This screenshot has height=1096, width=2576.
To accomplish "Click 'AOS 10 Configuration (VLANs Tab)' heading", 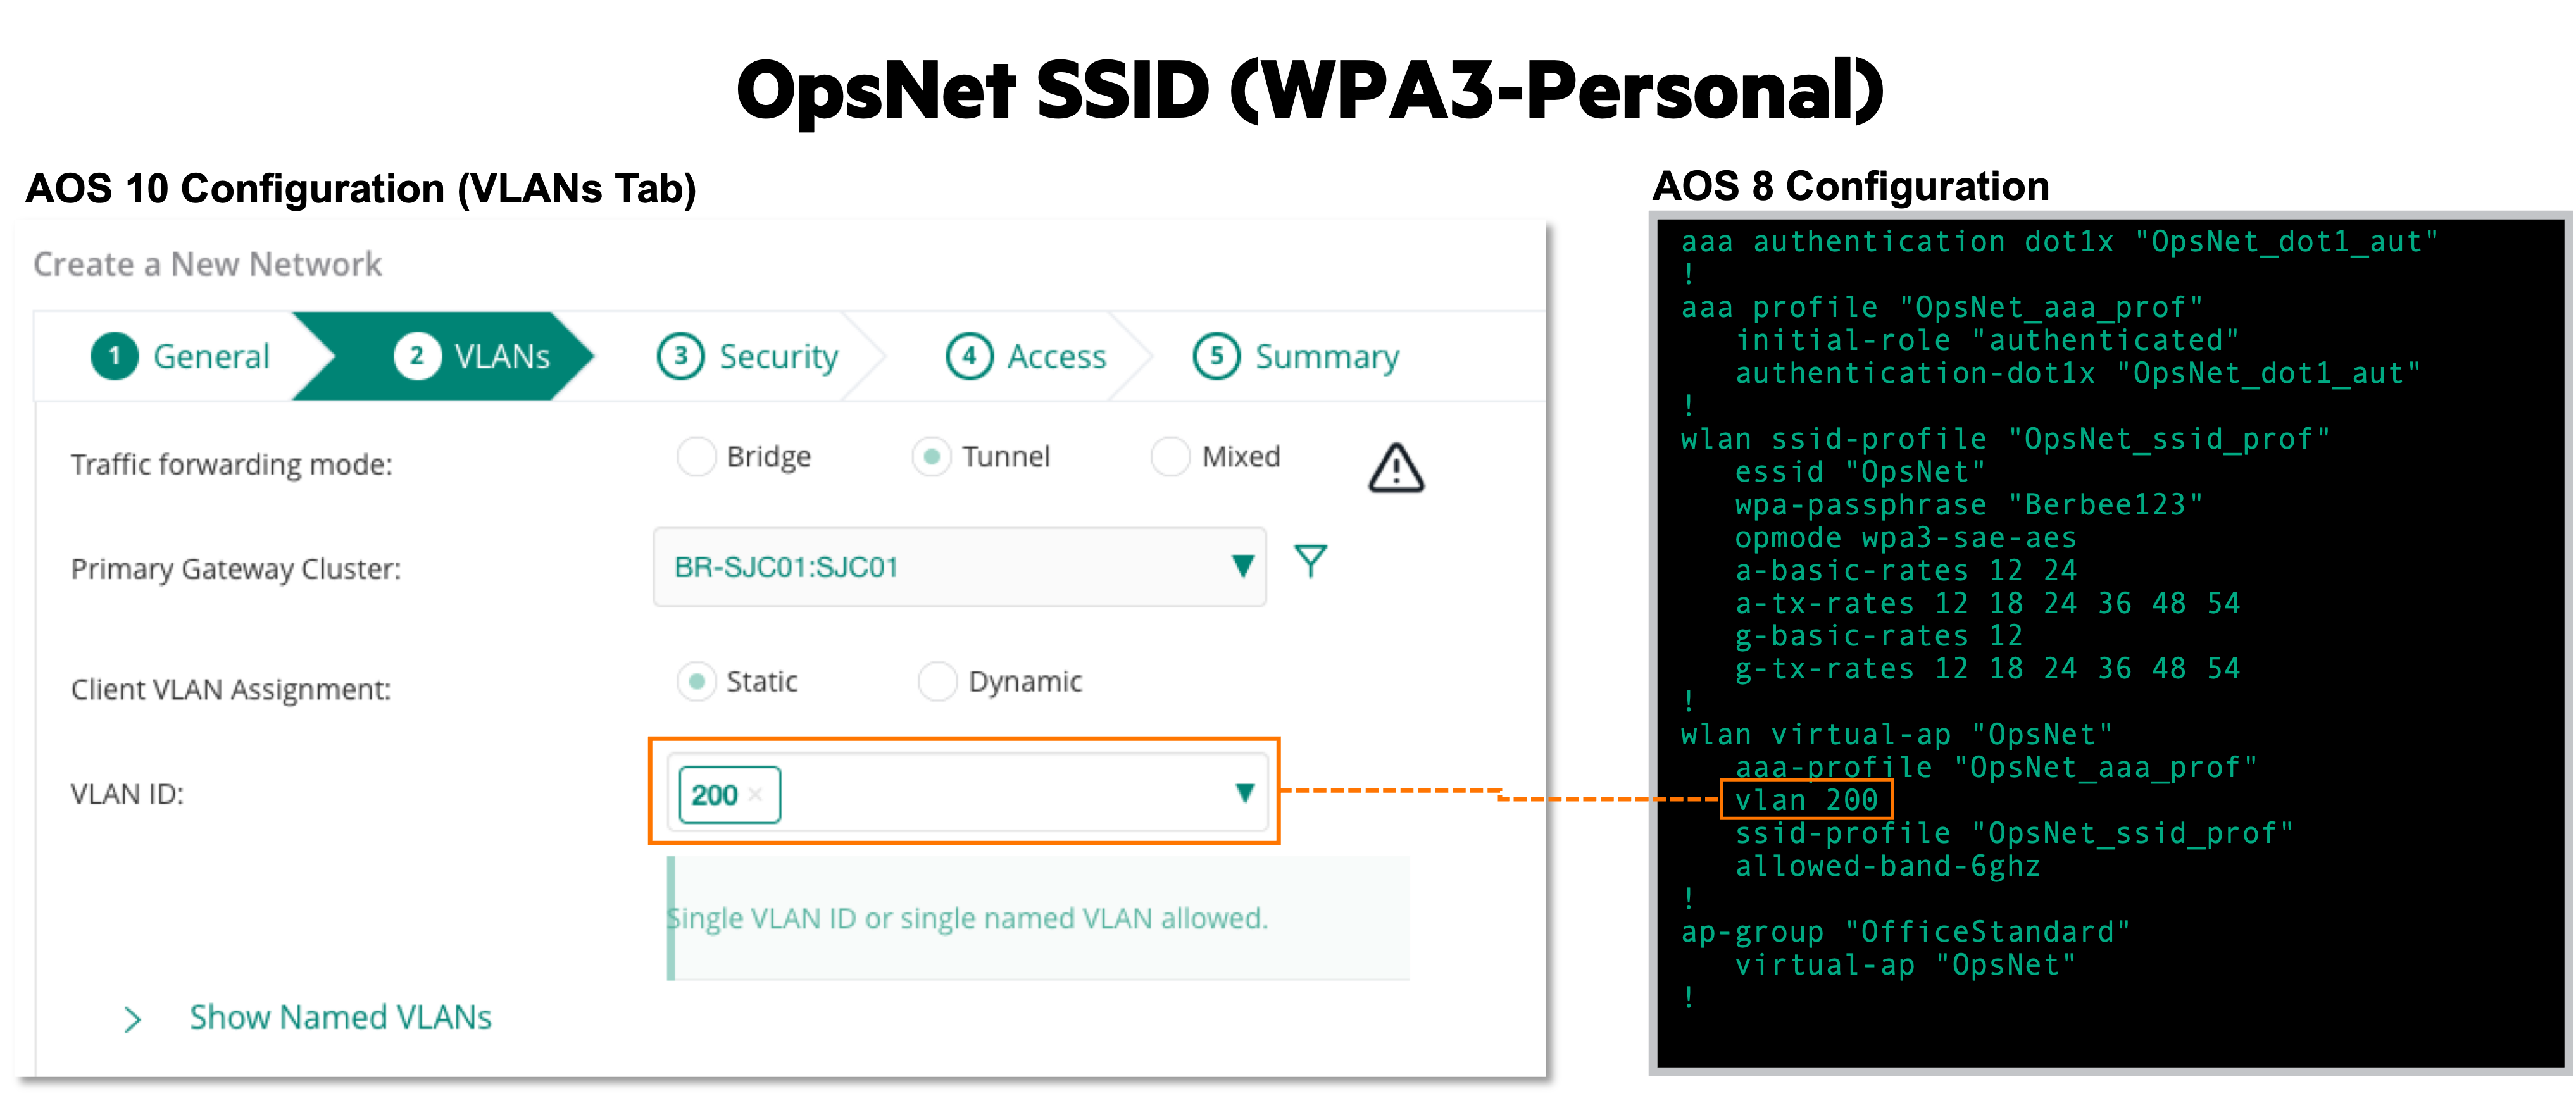I will click(361, 189).
